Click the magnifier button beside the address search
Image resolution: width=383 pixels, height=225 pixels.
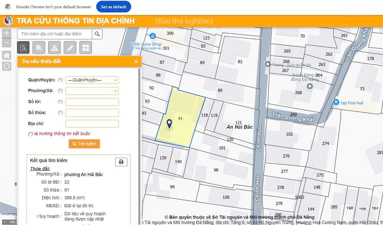pyautogui.click(x=97, y=34)
